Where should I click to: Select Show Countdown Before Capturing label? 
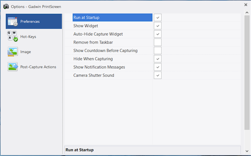click(105, 51)
